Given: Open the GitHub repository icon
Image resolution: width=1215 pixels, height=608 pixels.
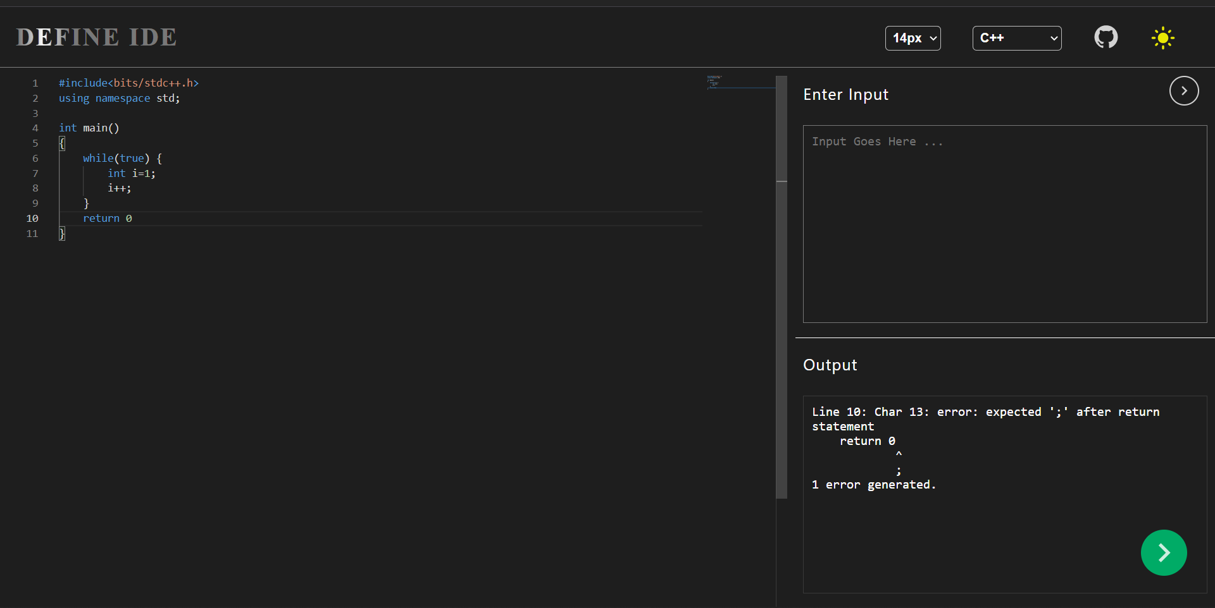Looking at the screenshot, I should pos(1106,37).
